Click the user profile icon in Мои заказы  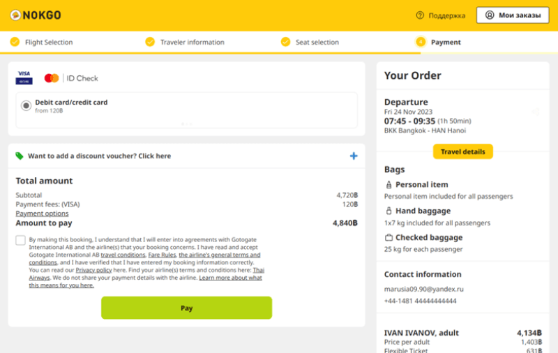pyautogui.click(x=490, y=15)
